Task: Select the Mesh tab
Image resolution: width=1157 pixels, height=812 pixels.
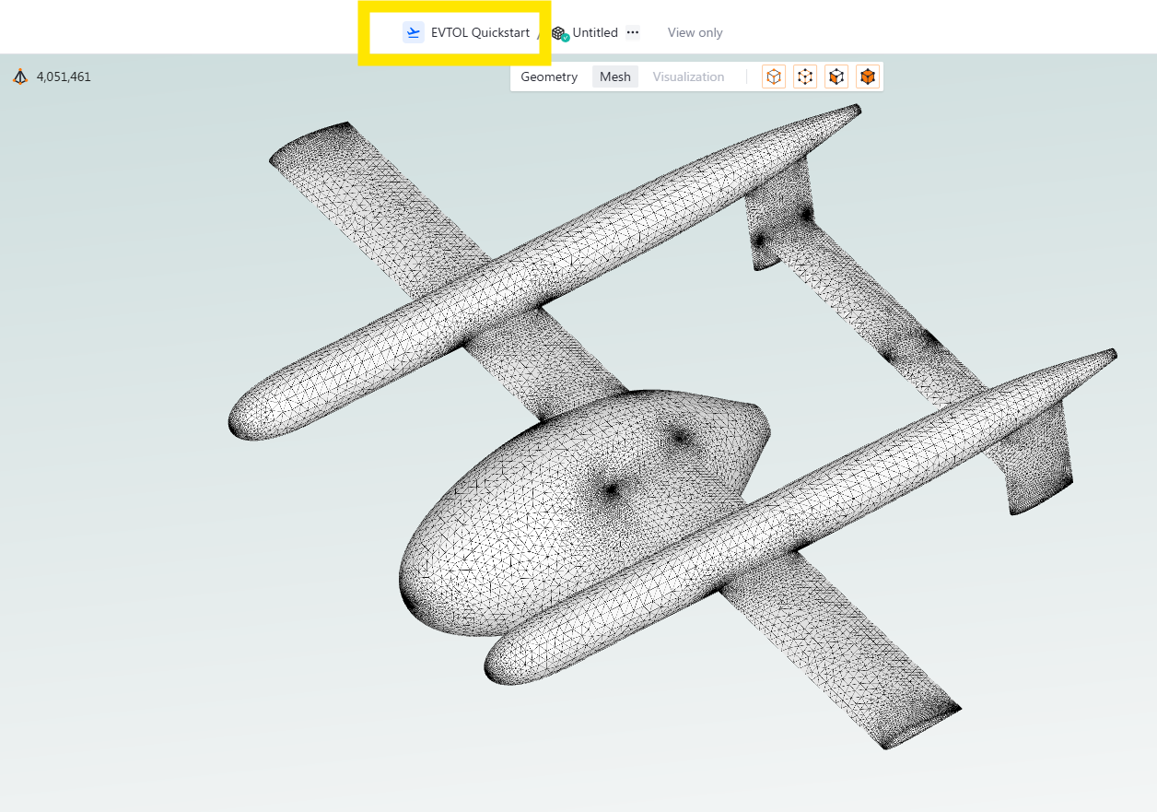Action: click(614, 77)
